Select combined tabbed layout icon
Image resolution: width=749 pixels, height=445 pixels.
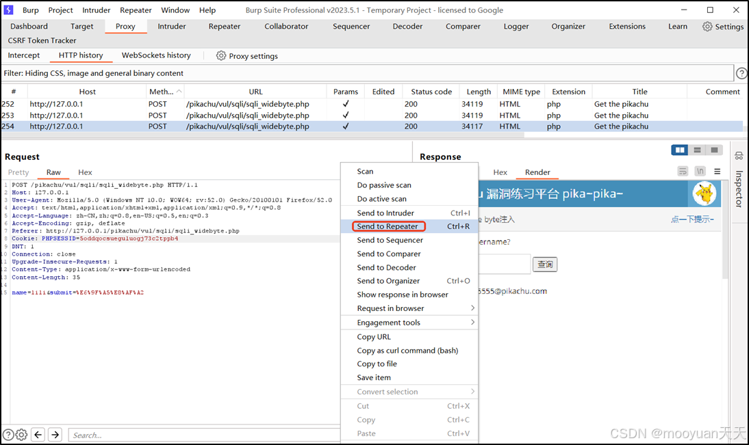tap(715, 150)
